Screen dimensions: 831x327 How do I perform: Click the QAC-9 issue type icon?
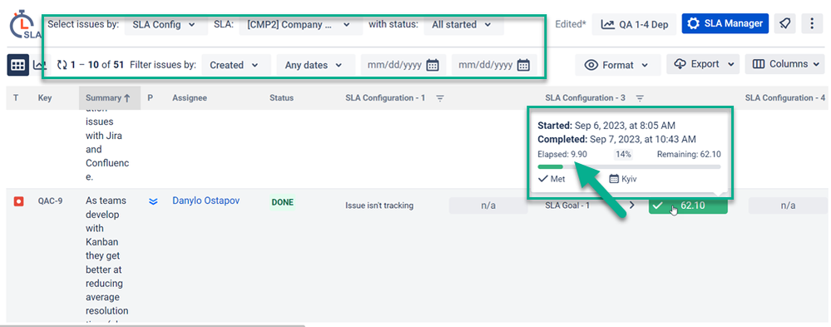18,201
